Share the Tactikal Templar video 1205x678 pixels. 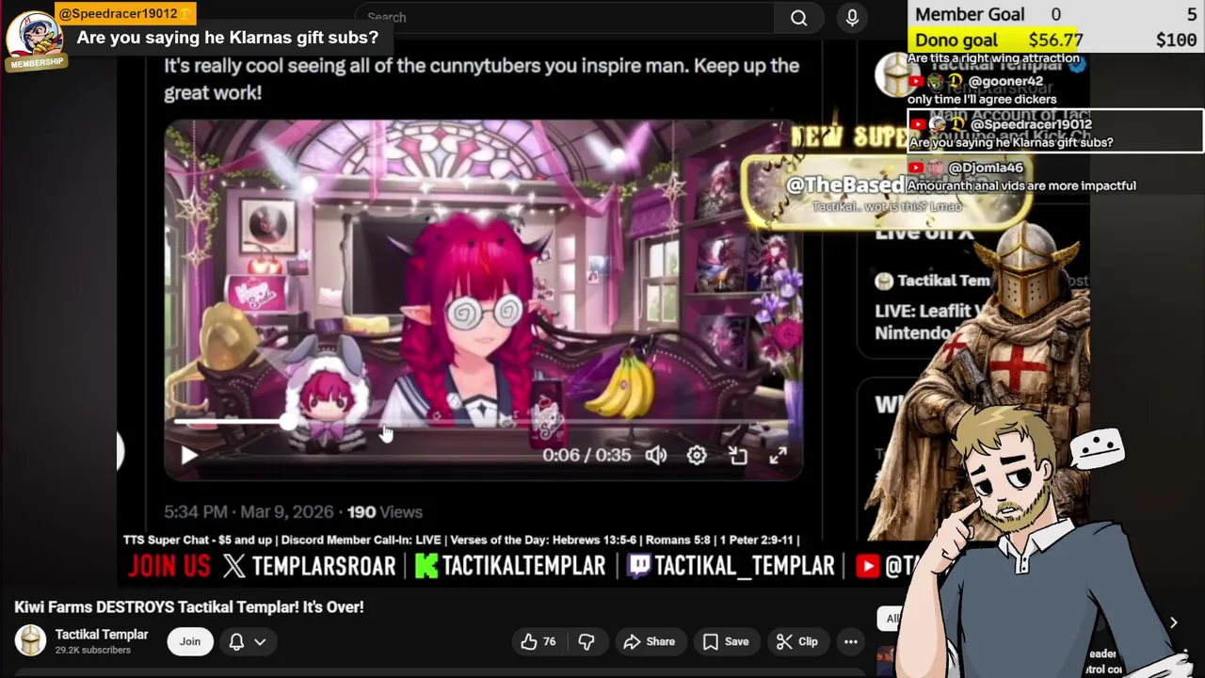tap(650, 641)
